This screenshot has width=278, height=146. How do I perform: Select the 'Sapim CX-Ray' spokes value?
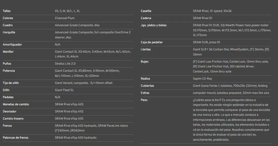coord(202,79)
